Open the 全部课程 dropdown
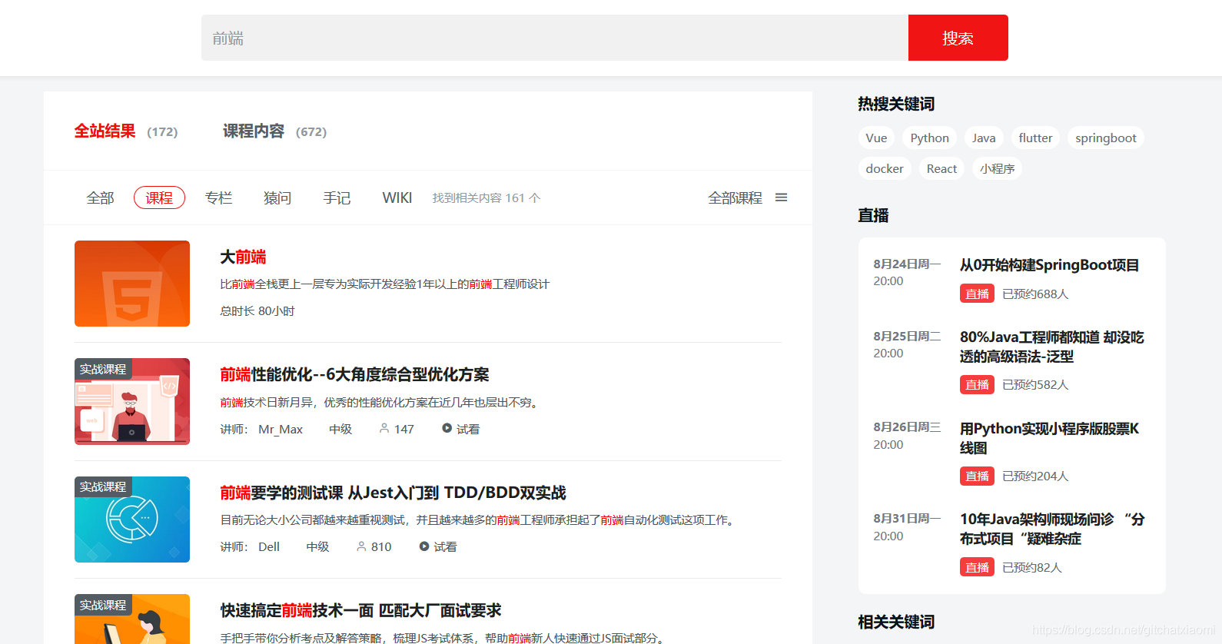The width and height of the screenshot is (1222, 644). point(735,198)
